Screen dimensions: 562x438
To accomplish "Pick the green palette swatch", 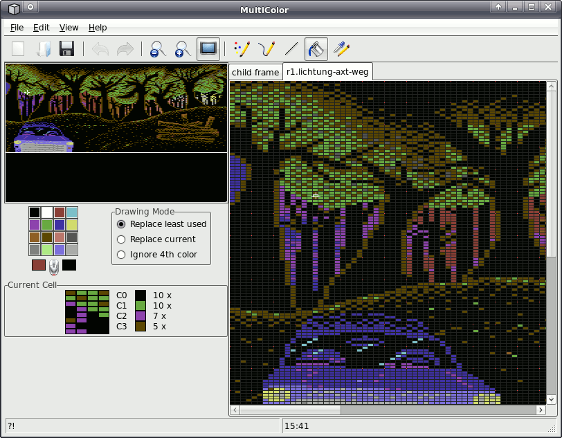I will [47, 225].
